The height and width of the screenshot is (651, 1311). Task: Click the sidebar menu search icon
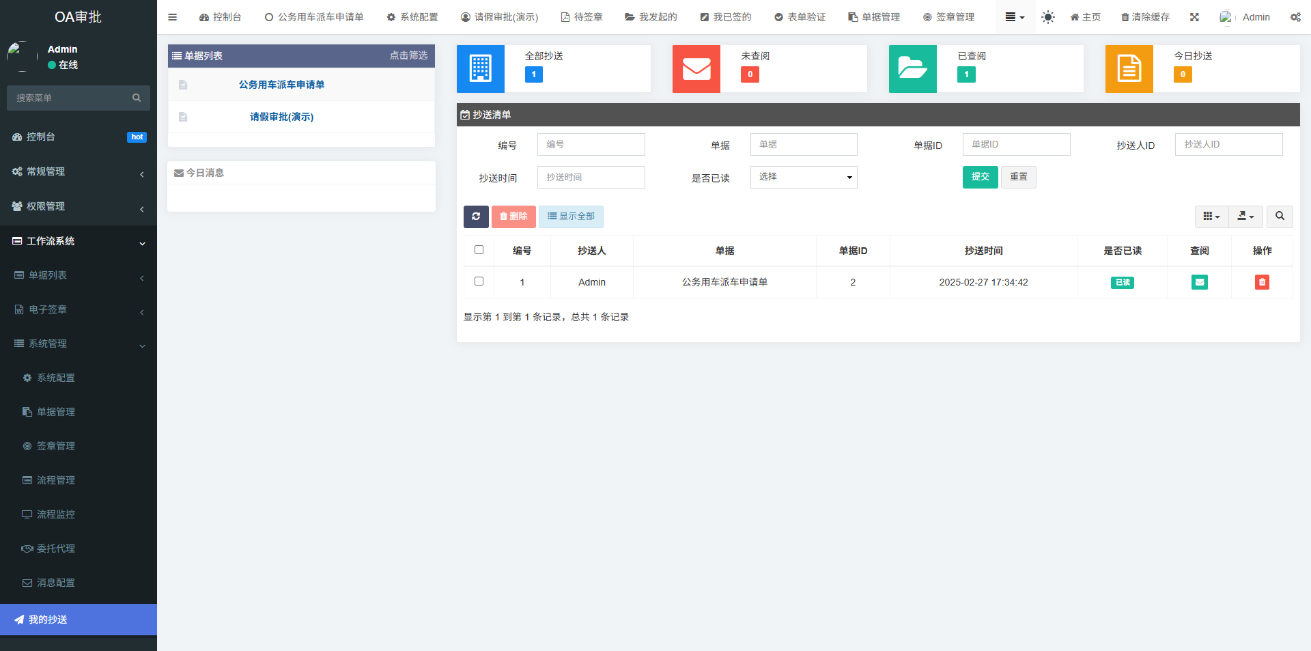click(x=137, y=98)
